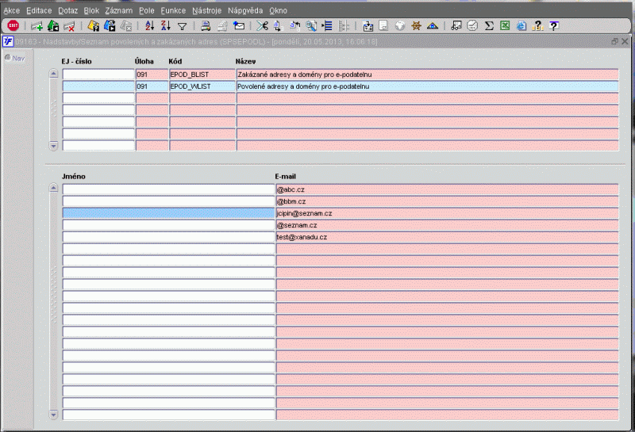Click the top block scroll up arrow
635x432 pixels.
pyautogui.click(x=53, y=74)
